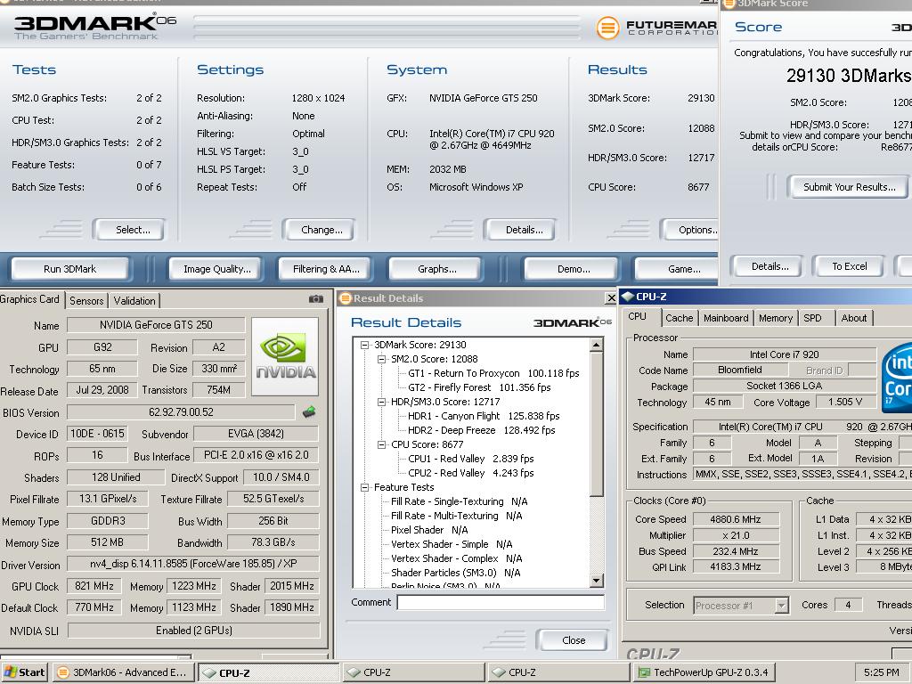Open the Processor #1 selection dropdown
The image size is (912, 684).
pyautogui.click(x=782, y=606)
